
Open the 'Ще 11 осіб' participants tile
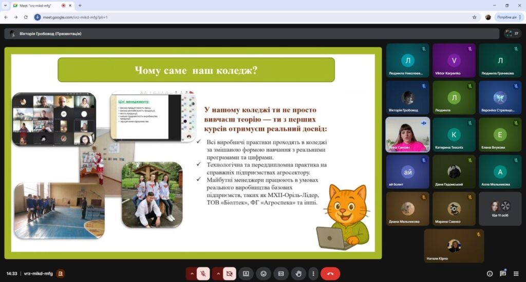500,209
